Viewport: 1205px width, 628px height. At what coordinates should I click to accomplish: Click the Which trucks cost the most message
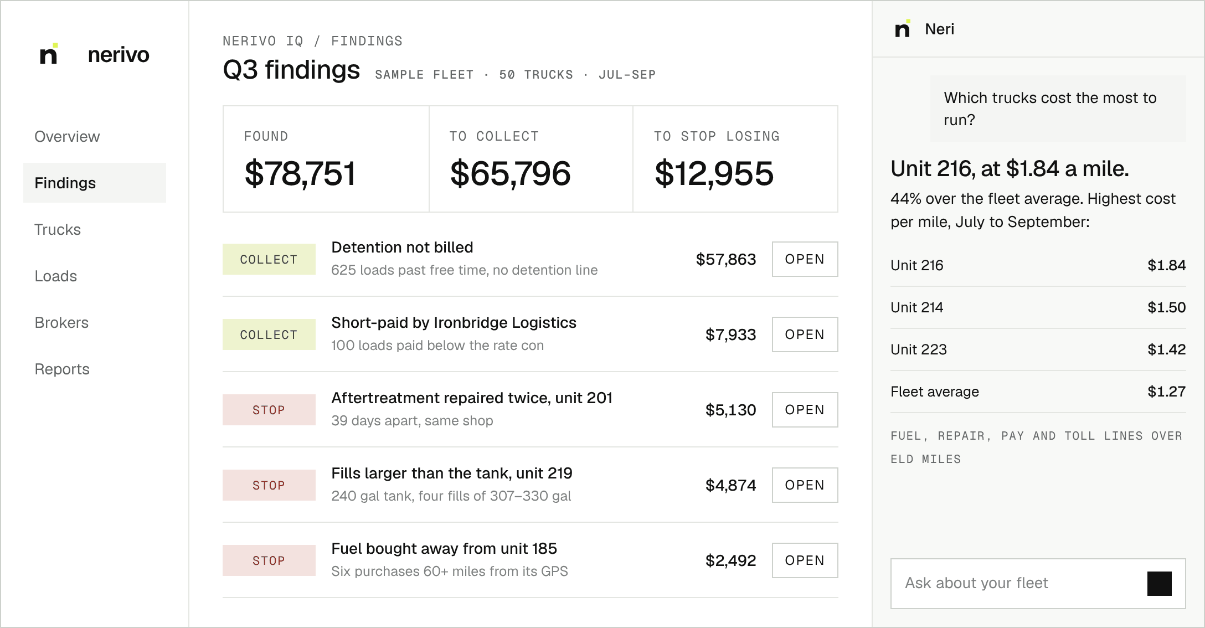1058,109
